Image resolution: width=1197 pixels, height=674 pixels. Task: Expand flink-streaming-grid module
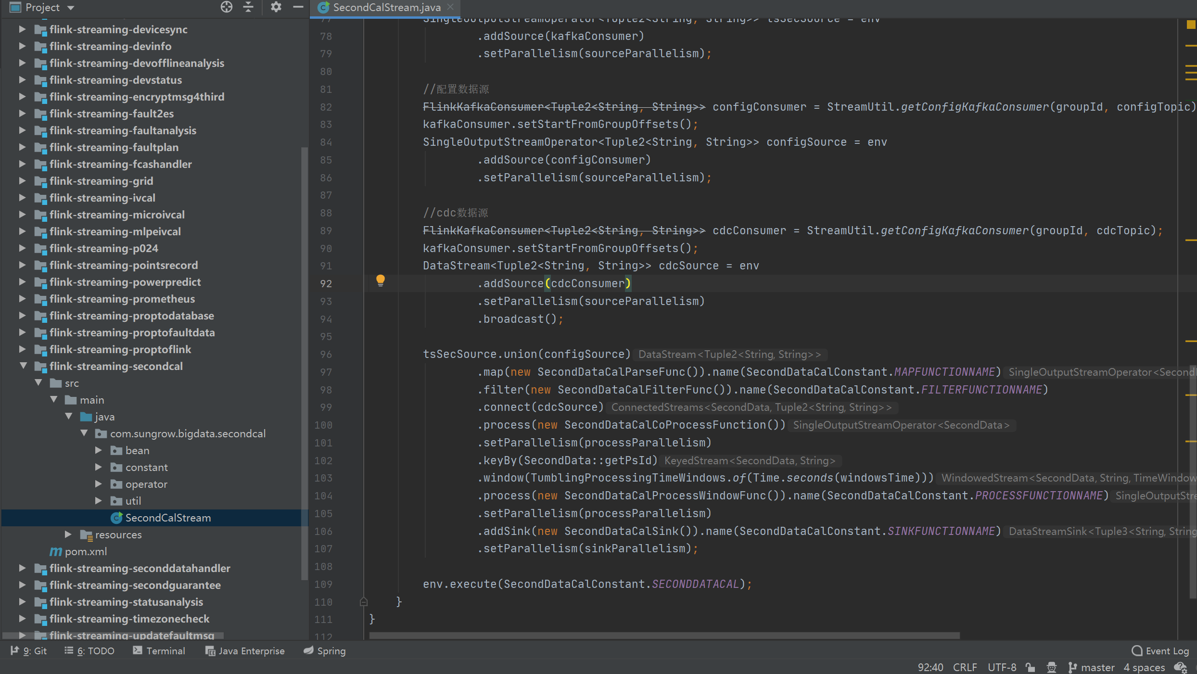[x=22, y=181]
